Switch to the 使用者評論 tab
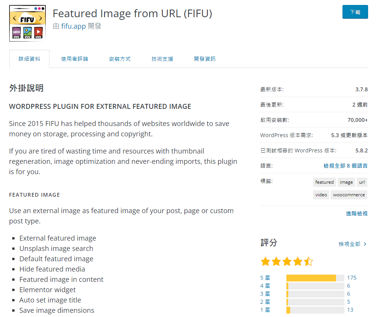This screenshot has height=317, width=378. click(74, 59)
